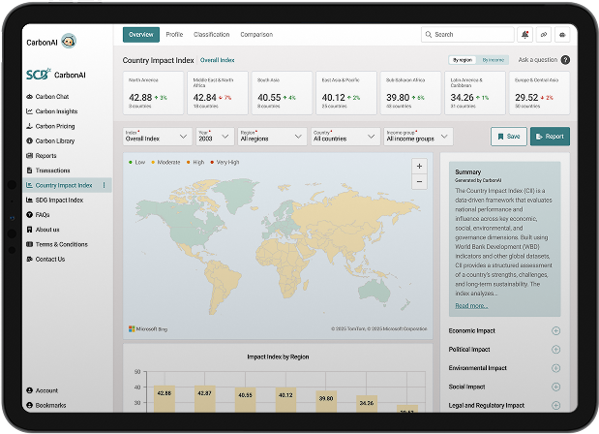Click the link icon in top bar
The height and width of the screenshot is (434, 599).
(544, 35)
